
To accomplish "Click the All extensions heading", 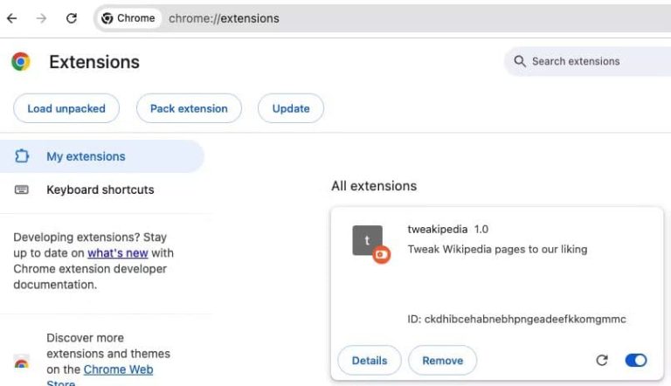I will [374, 186].
